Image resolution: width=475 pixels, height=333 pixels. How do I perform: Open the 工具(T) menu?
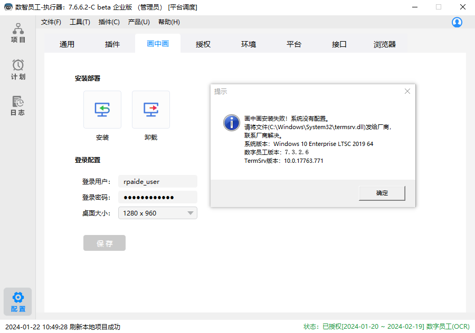(80, 22)
